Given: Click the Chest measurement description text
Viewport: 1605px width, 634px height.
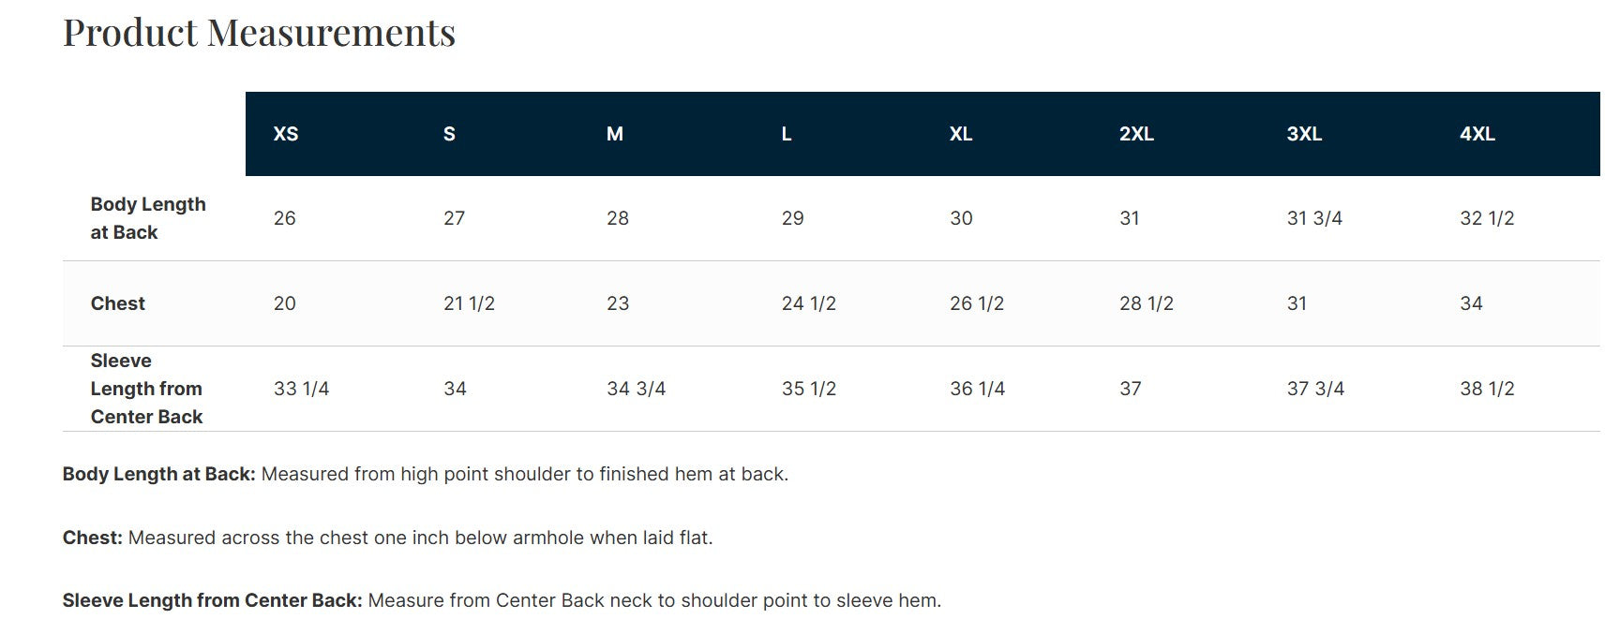Looking at the screenshot, I should pos(420,538).
